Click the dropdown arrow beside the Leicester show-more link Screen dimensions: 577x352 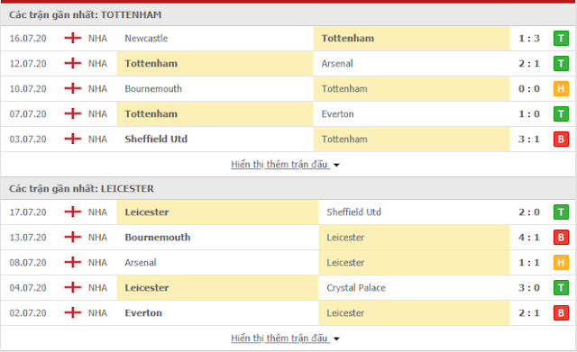pos(336,338)
